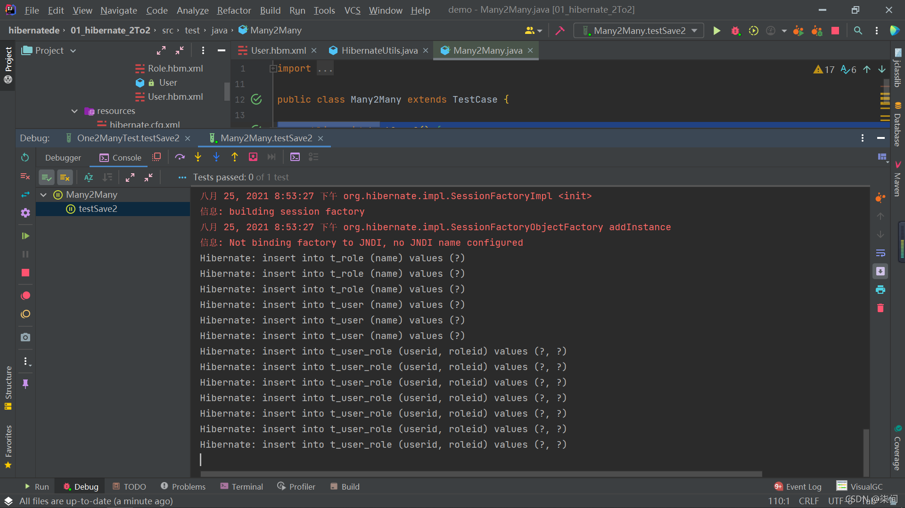Image resolution: width=905 pixels, height=508 pixels.
Task: Toggle scroll to end of console
Action: pyautogui.click(x=880, y=272)
